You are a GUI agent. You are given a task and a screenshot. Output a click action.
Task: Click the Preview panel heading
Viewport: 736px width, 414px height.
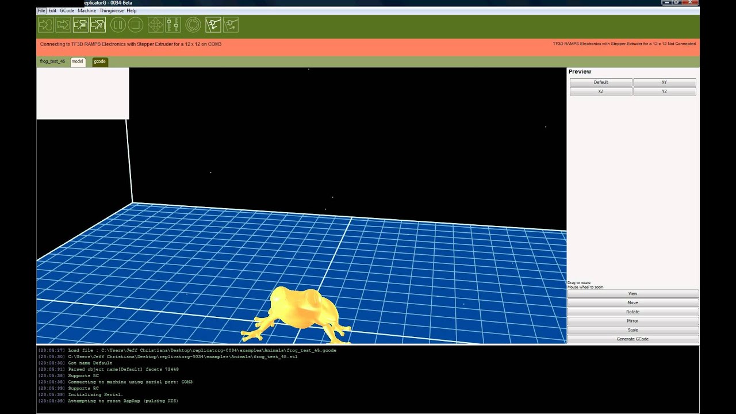tap(580, 72)
